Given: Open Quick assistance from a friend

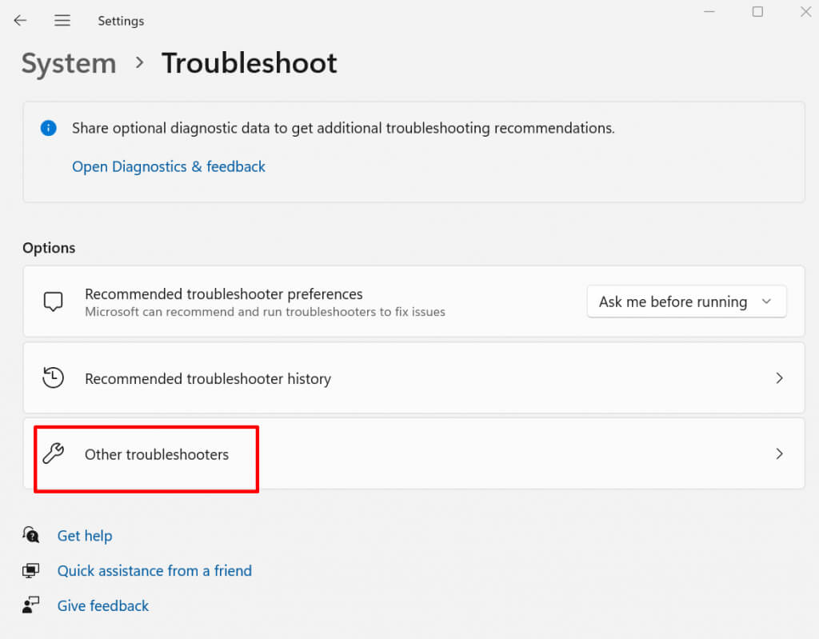Looking at the screenshot, I should 154,571.
